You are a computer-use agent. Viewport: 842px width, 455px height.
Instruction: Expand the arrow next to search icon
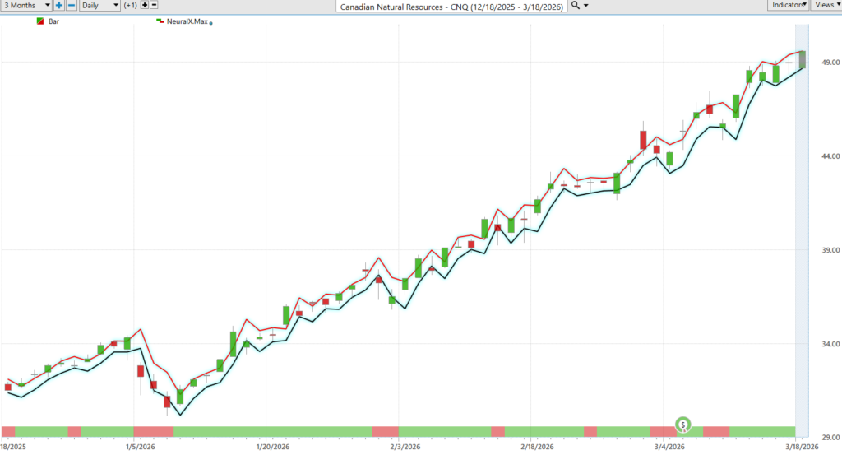[585, 6]
